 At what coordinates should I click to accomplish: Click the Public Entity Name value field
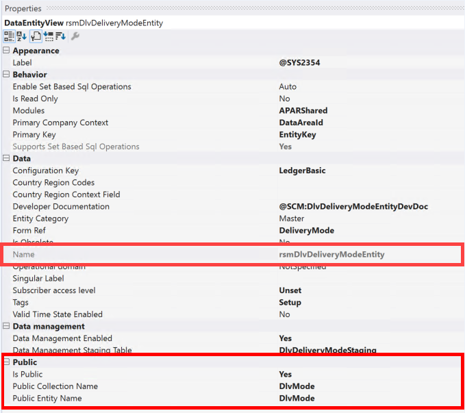[x=297, y=399]
